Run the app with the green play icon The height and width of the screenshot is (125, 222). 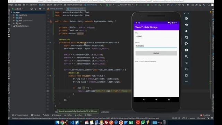coord(137,5)
